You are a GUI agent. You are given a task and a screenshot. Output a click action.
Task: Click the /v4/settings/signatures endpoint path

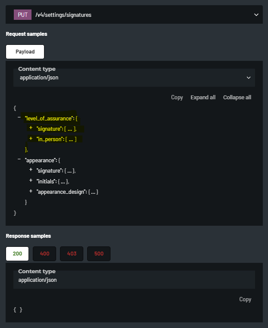[63, 15]
